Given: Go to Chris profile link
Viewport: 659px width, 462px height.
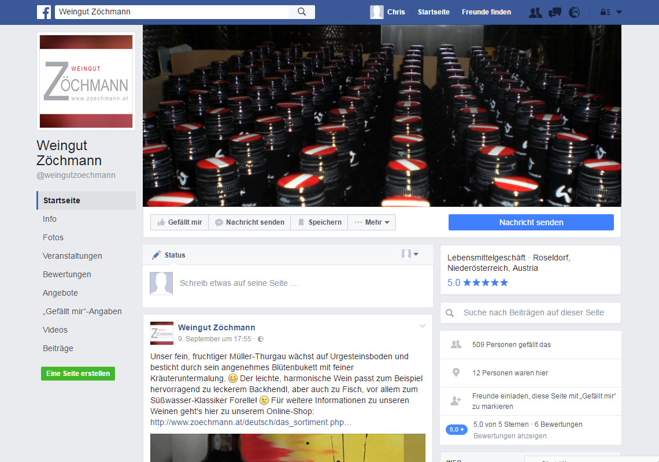Looking at the screenshot, I should (x=396, y=12).
